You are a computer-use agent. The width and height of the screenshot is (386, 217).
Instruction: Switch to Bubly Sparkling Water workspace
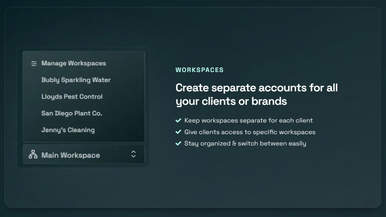(x=76, y=80)
